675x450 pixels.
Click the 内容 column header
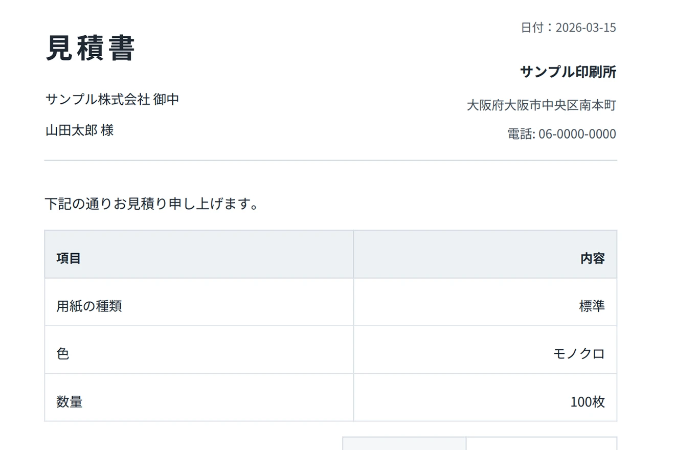point(592,258)
